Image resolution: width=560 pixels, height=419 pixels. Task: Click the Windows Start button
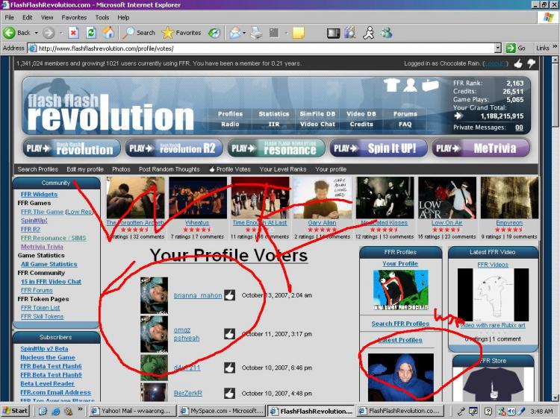[15, 411]
